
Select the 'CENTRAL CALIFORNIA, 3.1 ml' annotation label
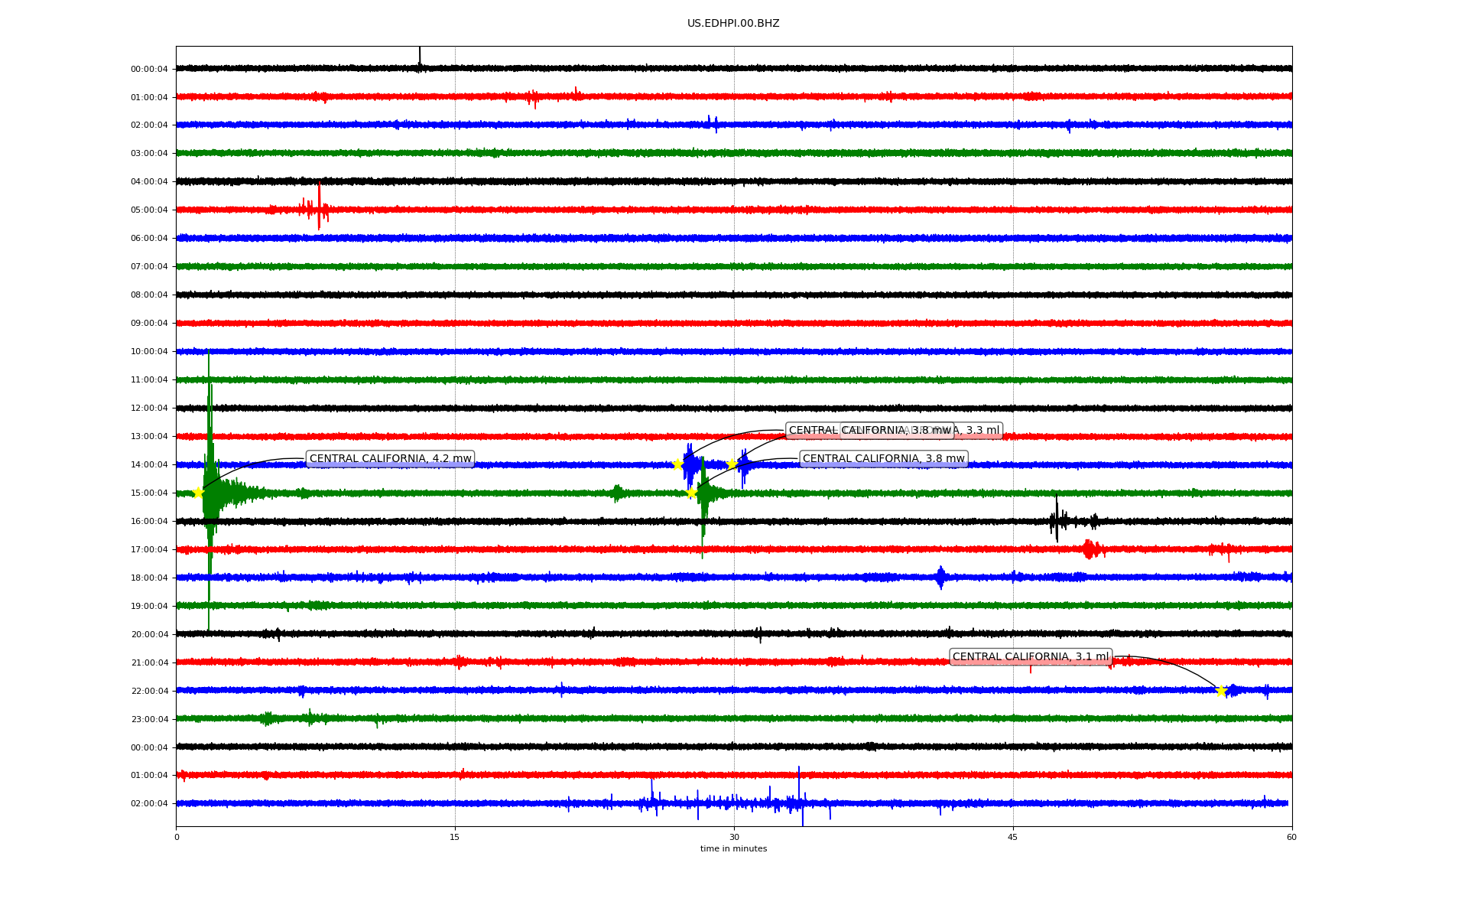1030,657
